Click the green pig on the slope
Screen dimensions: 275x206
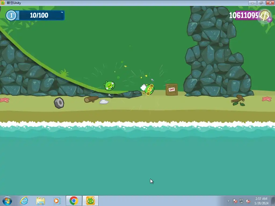click(109, 86)
